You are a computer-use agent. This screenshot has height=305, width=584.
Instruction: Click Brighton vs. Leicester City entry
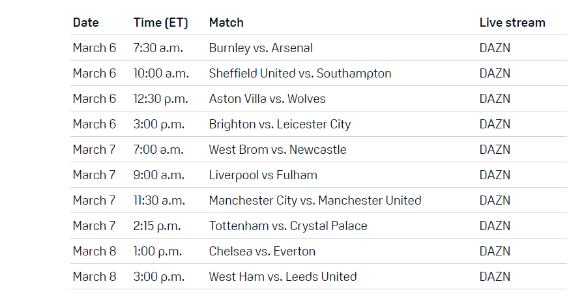point(280,124)
